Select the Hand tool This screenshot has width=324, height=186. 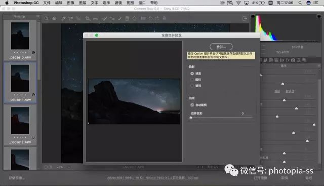coord(54,18)
